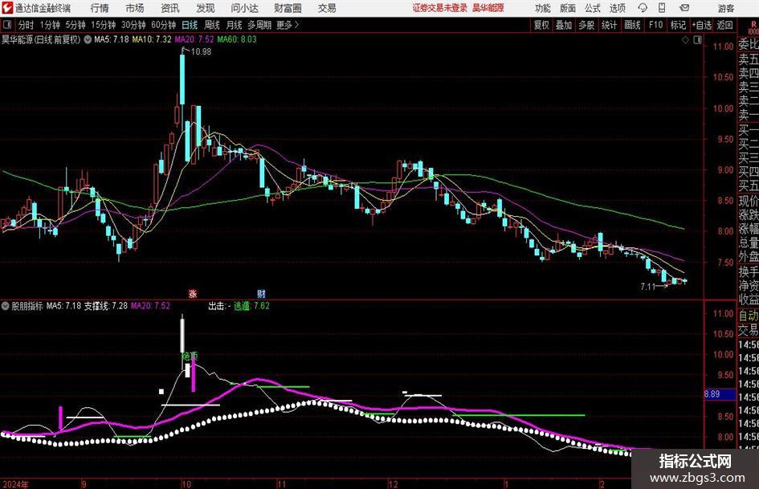759x489 pixels.
Task: Click the blue 8.89 price axis marker
Action: (x=718, y=394)
